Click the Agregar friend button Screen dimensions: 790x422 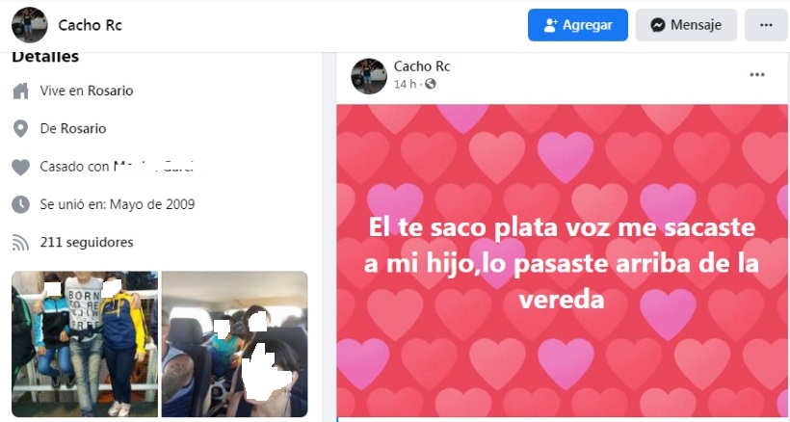pos(578,25)
